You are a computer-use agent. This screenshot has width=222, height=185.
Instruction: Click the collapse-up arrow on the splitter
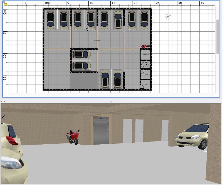point(2,101)
